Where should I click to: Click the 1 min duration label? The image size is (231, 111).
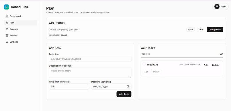pyautogui.click(x=181, y=65)
